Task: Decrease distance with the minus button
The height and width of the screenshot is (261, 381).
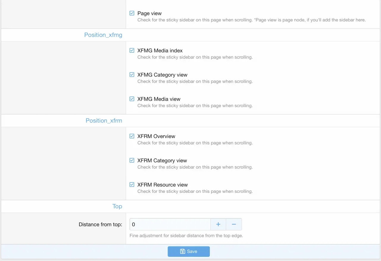Action: 234,224
